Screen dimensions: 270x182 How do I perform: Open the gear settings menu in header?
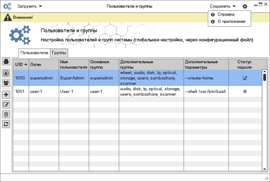pyautogui.click(x=245, y=6)
